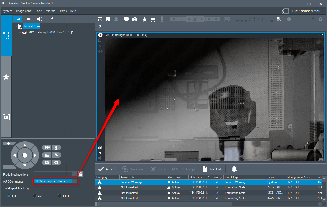Collapse the Logical Tree node
Image resolution: width=327 pixels, height=207 pixels.
(14, 26)
